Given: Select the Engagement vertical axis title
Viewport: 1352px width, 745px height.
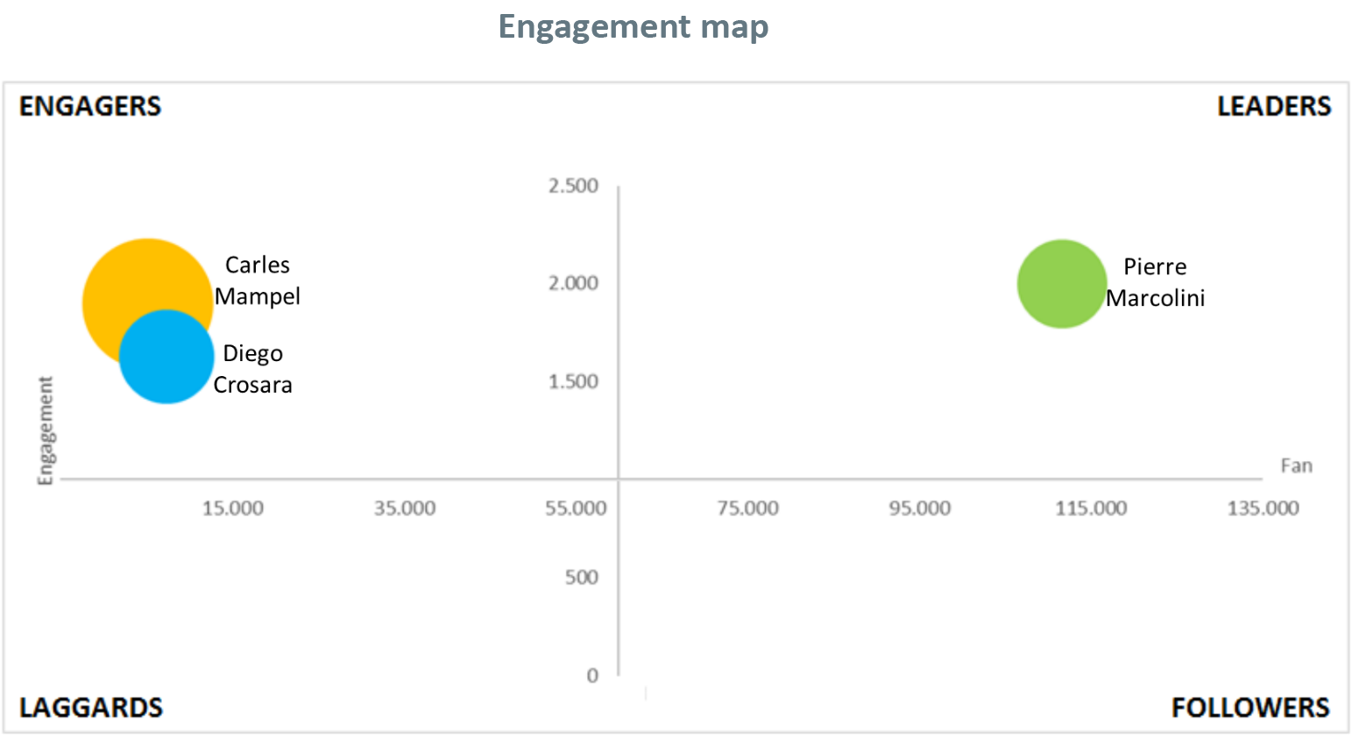Looking at the screenshot, I should (45, 430).
